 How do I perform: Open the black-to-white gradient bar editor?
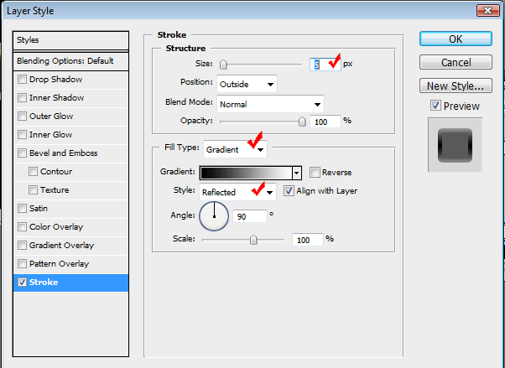(x=246, y=173)
